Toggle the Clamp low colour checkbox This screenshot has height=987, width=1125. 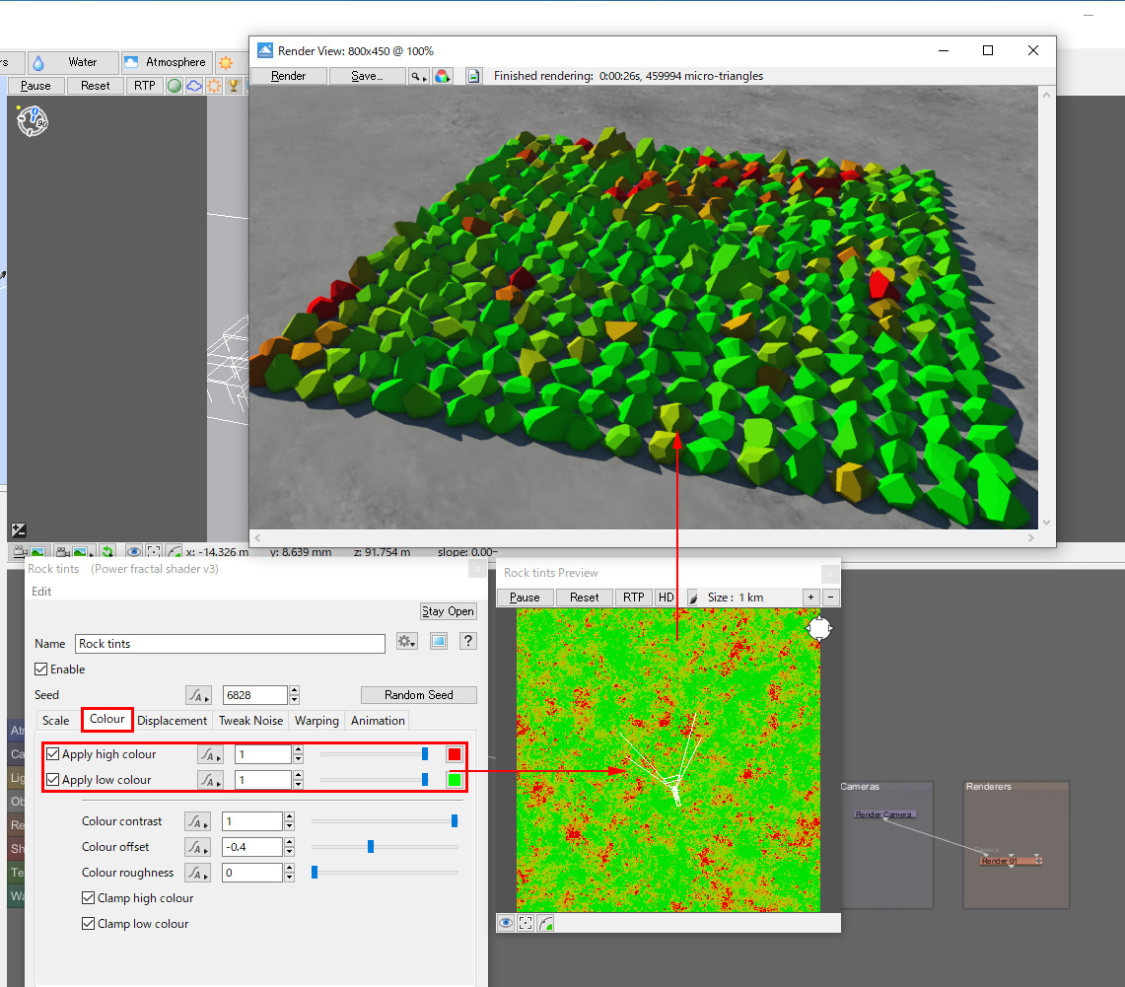tap(89, 924)
